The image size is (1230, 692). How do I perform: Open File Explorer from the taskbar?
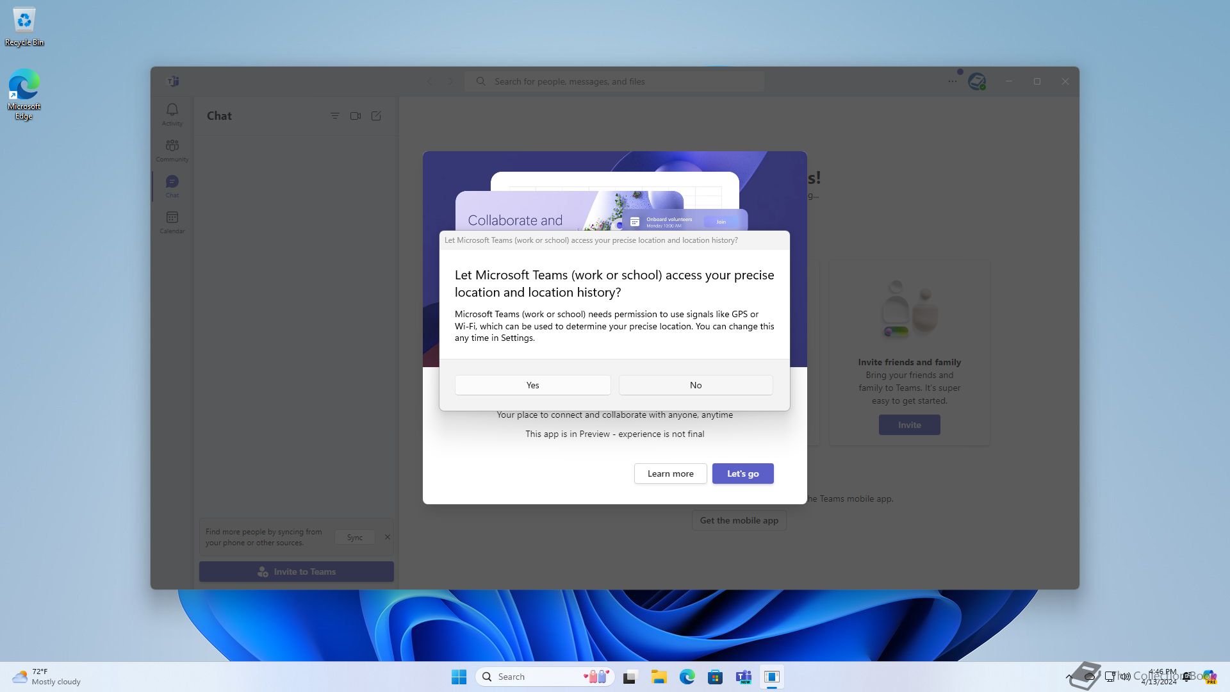tap(659, 677)
